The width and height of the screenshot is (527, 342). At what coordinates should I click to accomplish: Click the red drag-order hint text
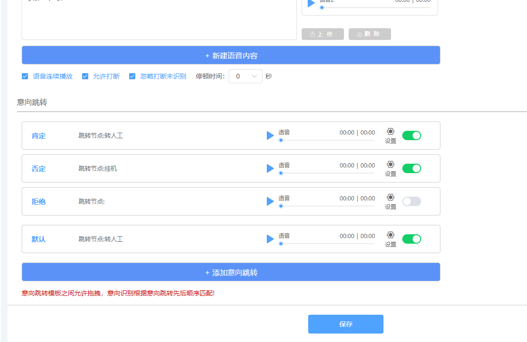pyautogui.click(x=118, y=293)
